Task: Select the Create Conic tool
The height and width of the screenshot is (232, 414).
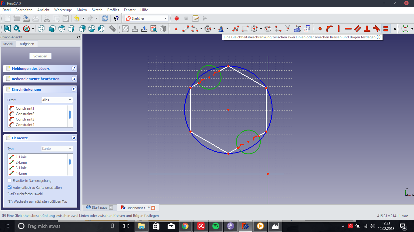Action: pos(221,29)
